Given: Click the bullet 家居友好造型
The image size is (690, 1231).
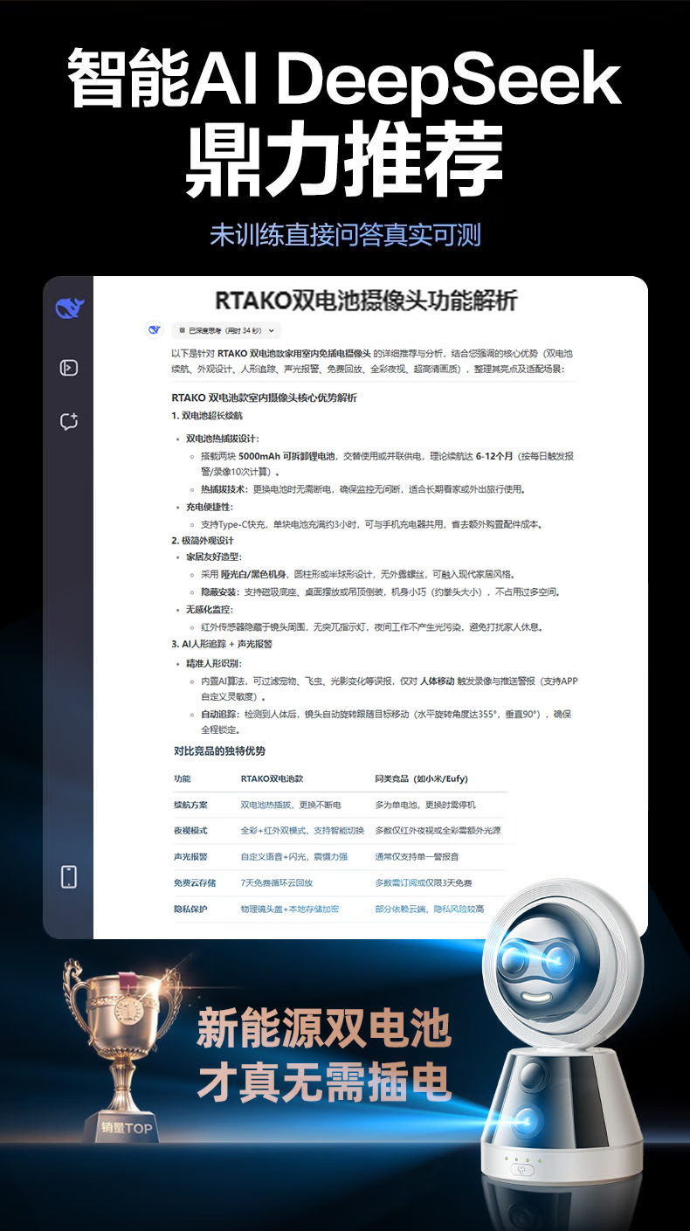Looking at the screenshot, I should click(214, 557).
